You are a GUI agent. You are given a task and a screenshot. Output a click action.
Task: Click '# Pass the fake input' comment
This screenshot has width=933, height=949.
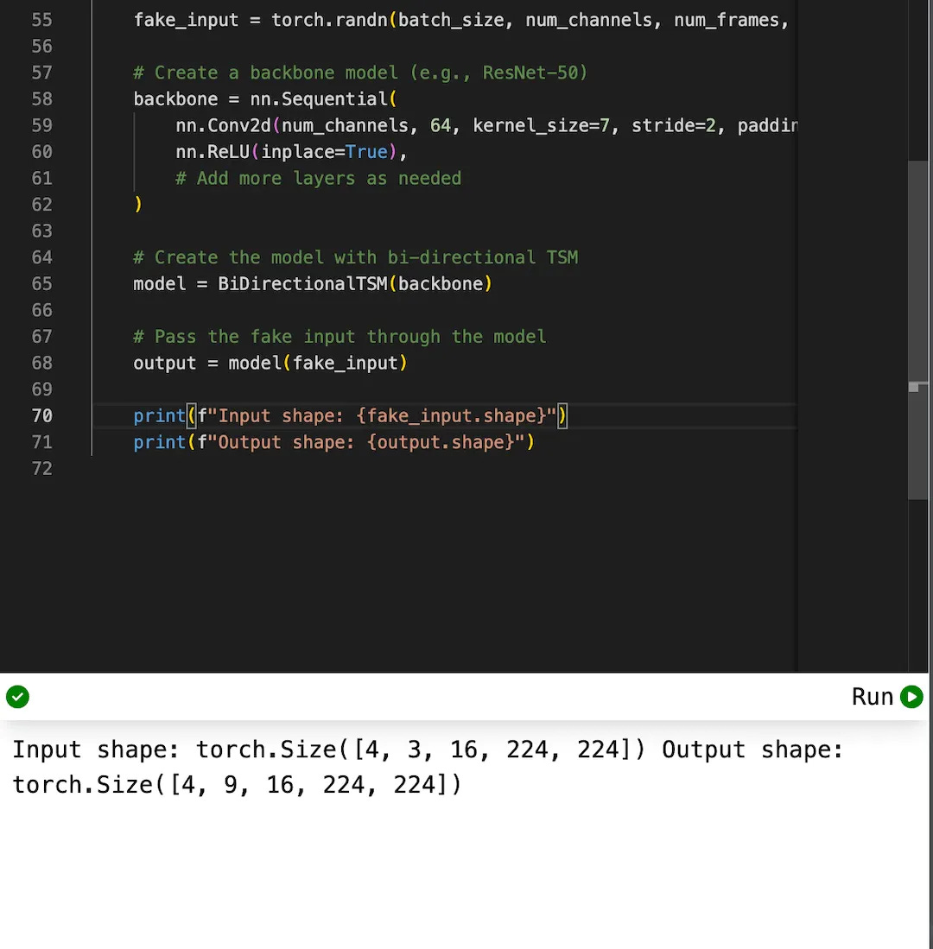(340, 337)
